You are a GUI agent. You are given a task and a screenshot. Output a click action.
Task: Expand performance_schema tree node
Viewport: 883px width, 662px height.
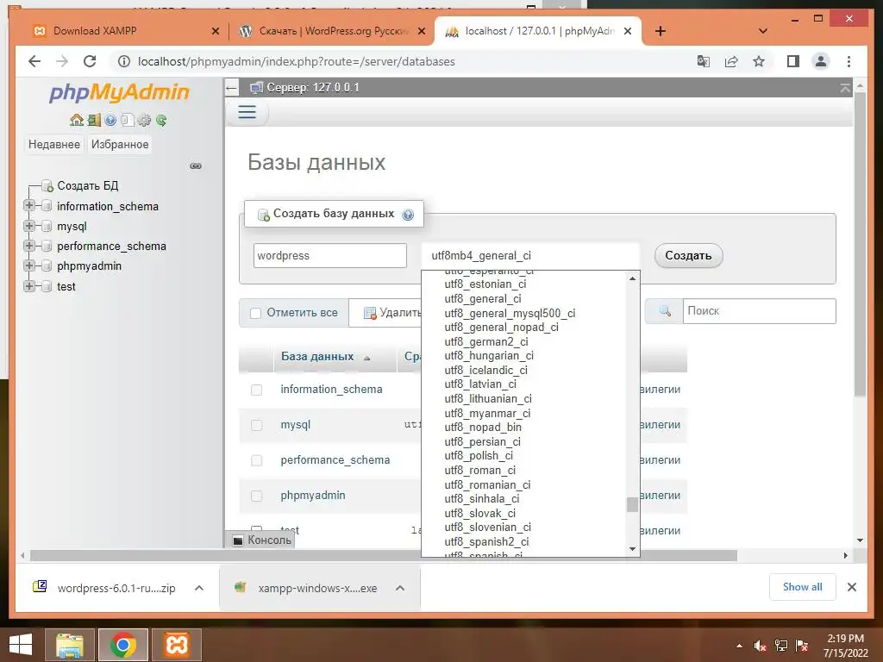pos(28,246)
